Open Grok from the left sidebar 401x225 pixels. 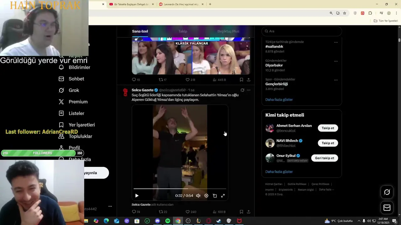[x=69, y=90]
